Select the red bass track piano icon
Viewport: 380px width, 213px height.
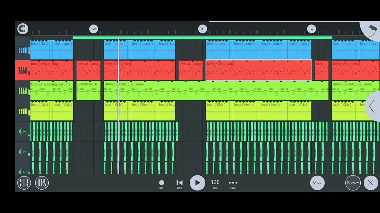pyautogui.click(x=23, y=70)
